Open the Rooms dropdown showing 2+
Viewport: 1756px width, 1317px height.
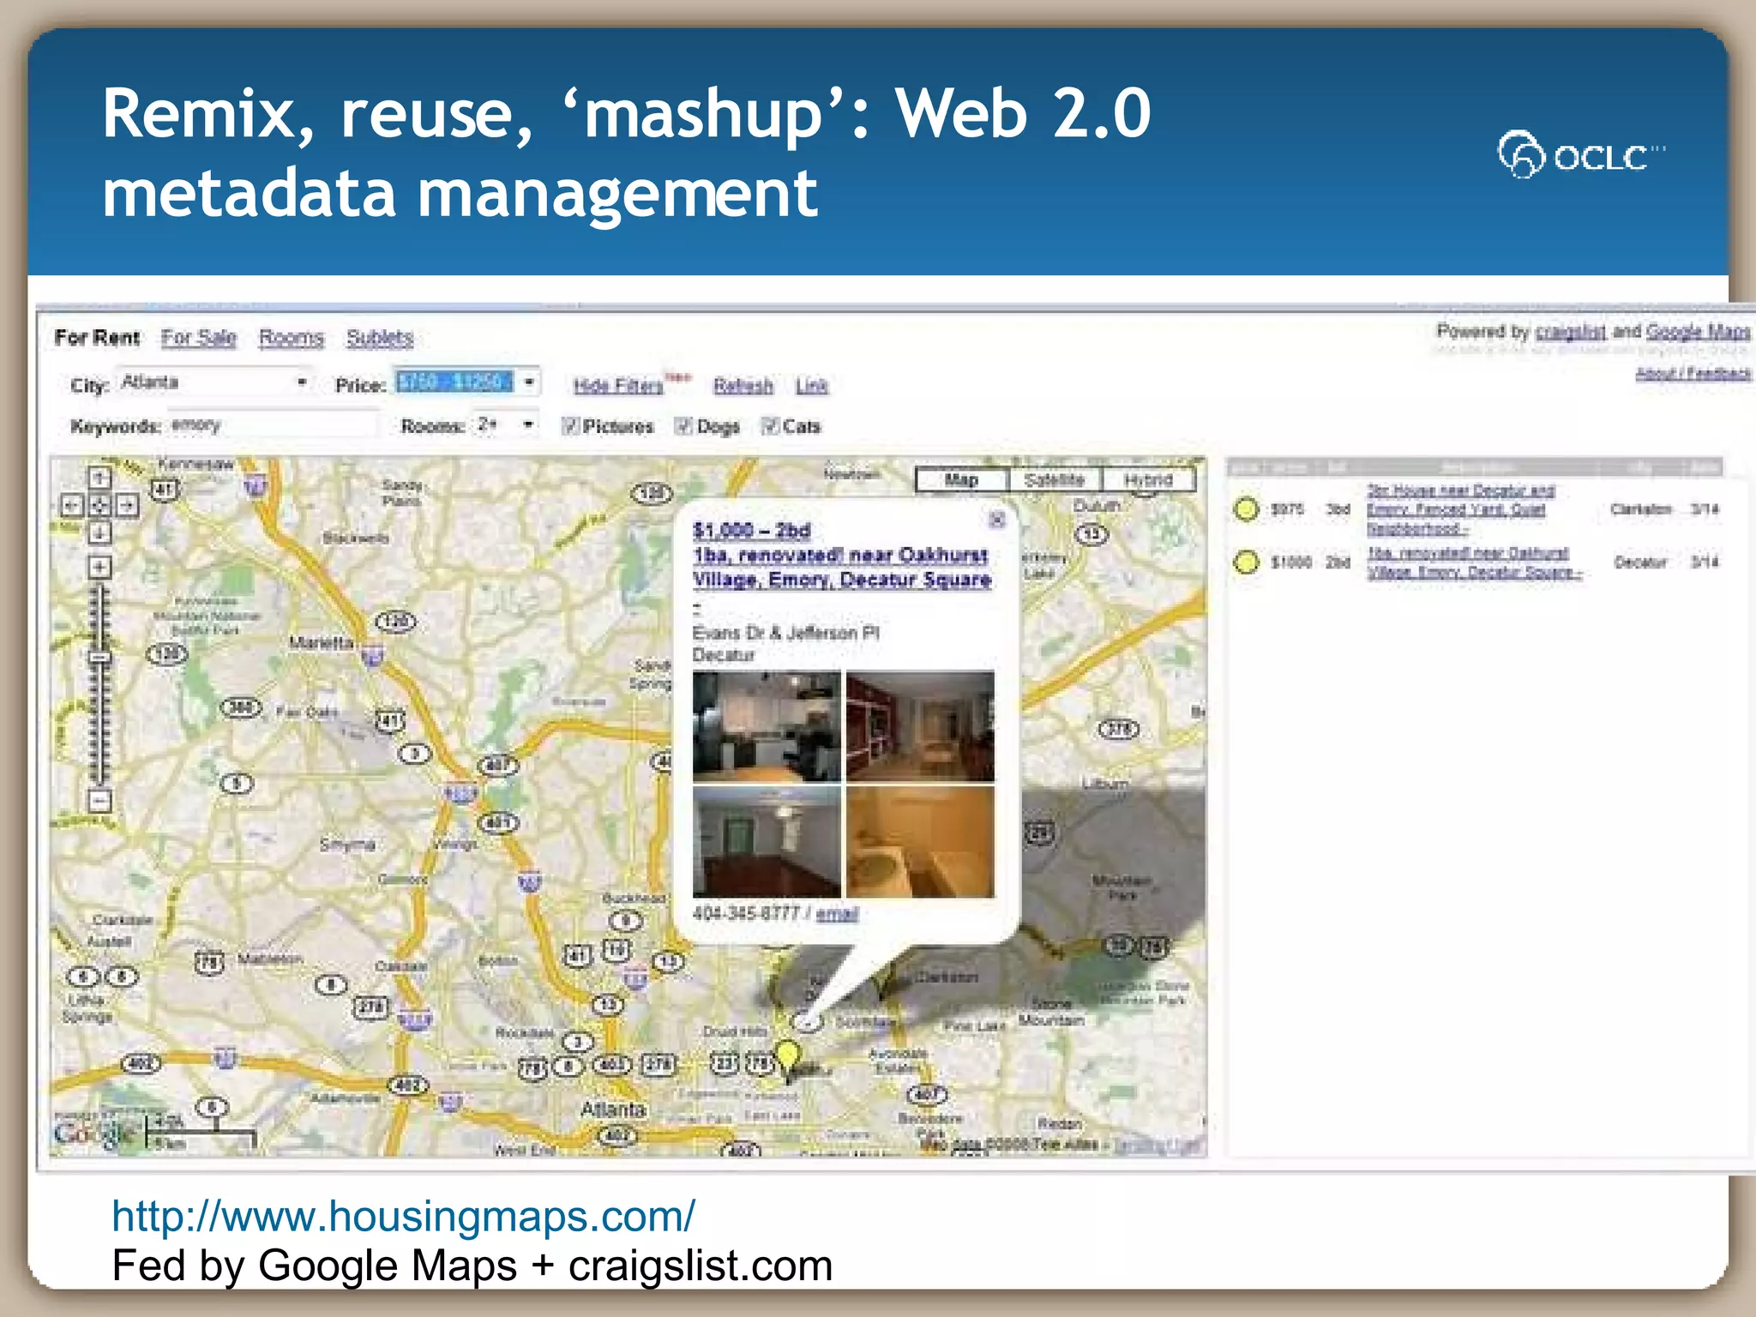(506, 425)
